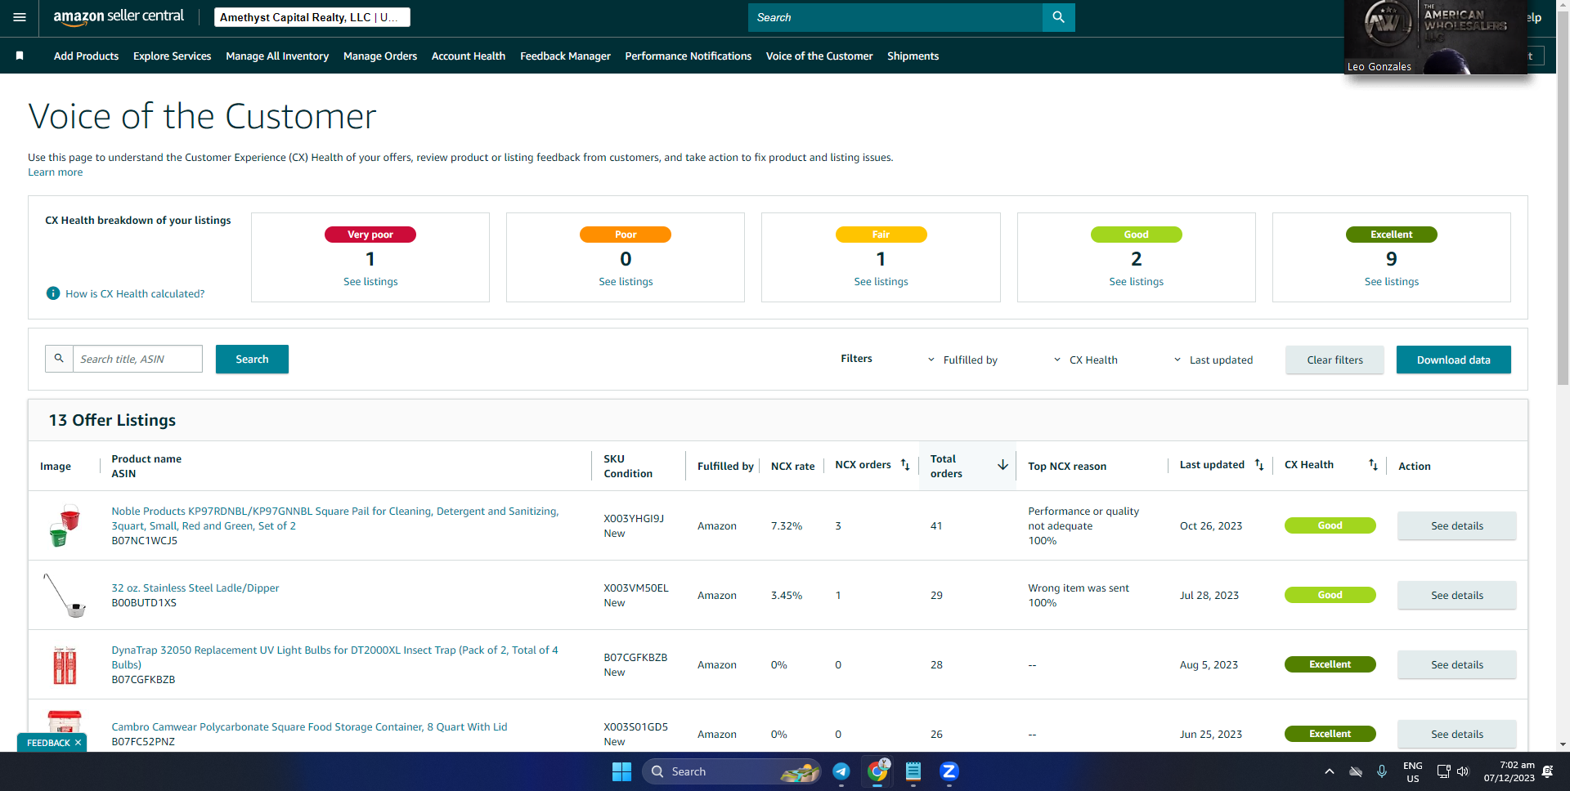See details for DynaTrap Replacement Bulbs
The height and width of the screenshot is (791, 1570).
(x=1456, y=665)
